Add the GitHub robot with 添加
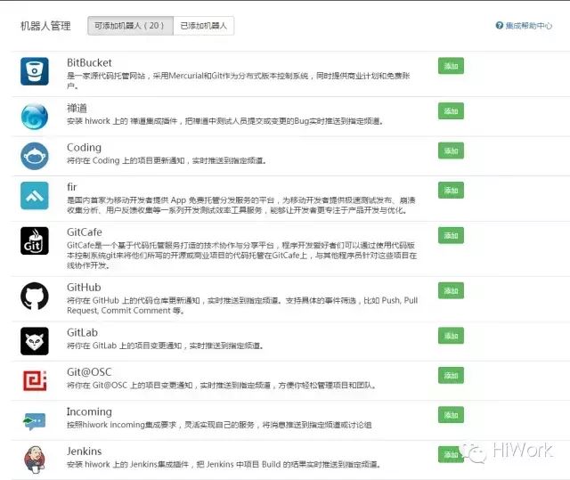This screenshot has height=480, width=570. pyautogui.click(x=451, y=290)
